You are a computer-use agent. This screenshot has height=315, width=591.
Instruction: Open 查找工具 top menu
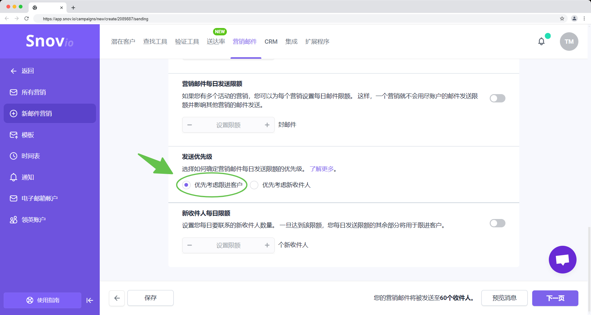pos(155,42)
